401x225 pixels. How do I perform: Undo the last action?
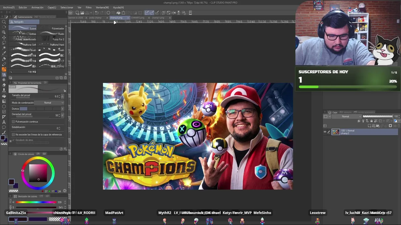coord(97,13)
